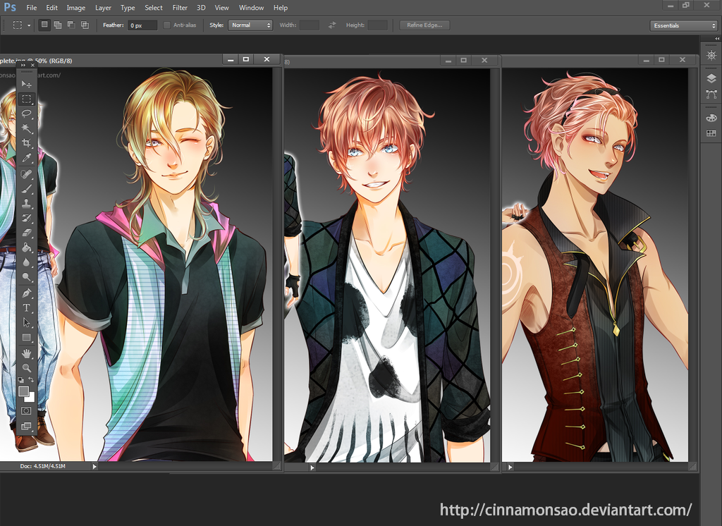Viewport: 722px width, 526px height.
Task: Select the Rectangular Marquee tool in toolbox
Action: point(26,99)
